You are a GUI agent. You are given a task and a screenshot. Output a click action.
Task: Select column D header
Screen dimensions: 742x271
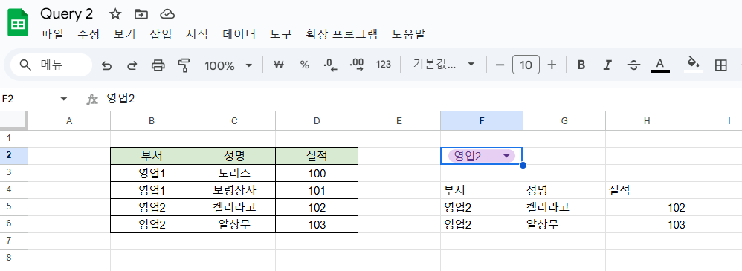click(x=317, y=120)
